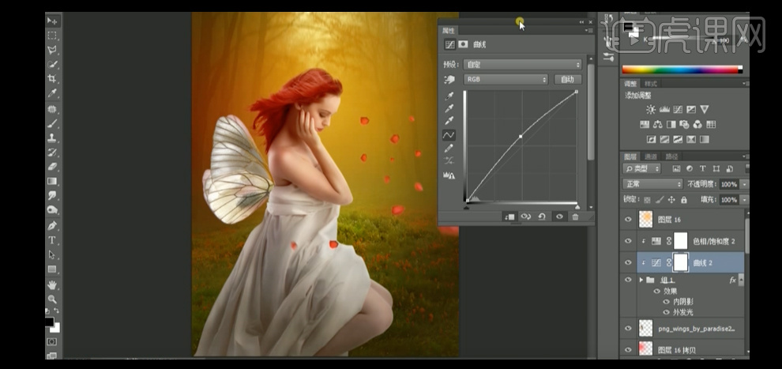The image size is (782, 369).
Task: Switch to the 通道 tab
Action: tap(650, 156)
